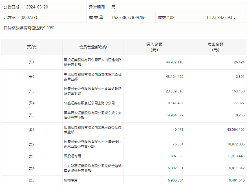247x186 pixels.
Task: Click the volume value 152,538,578 份/股
Action: tap(128, 17)
